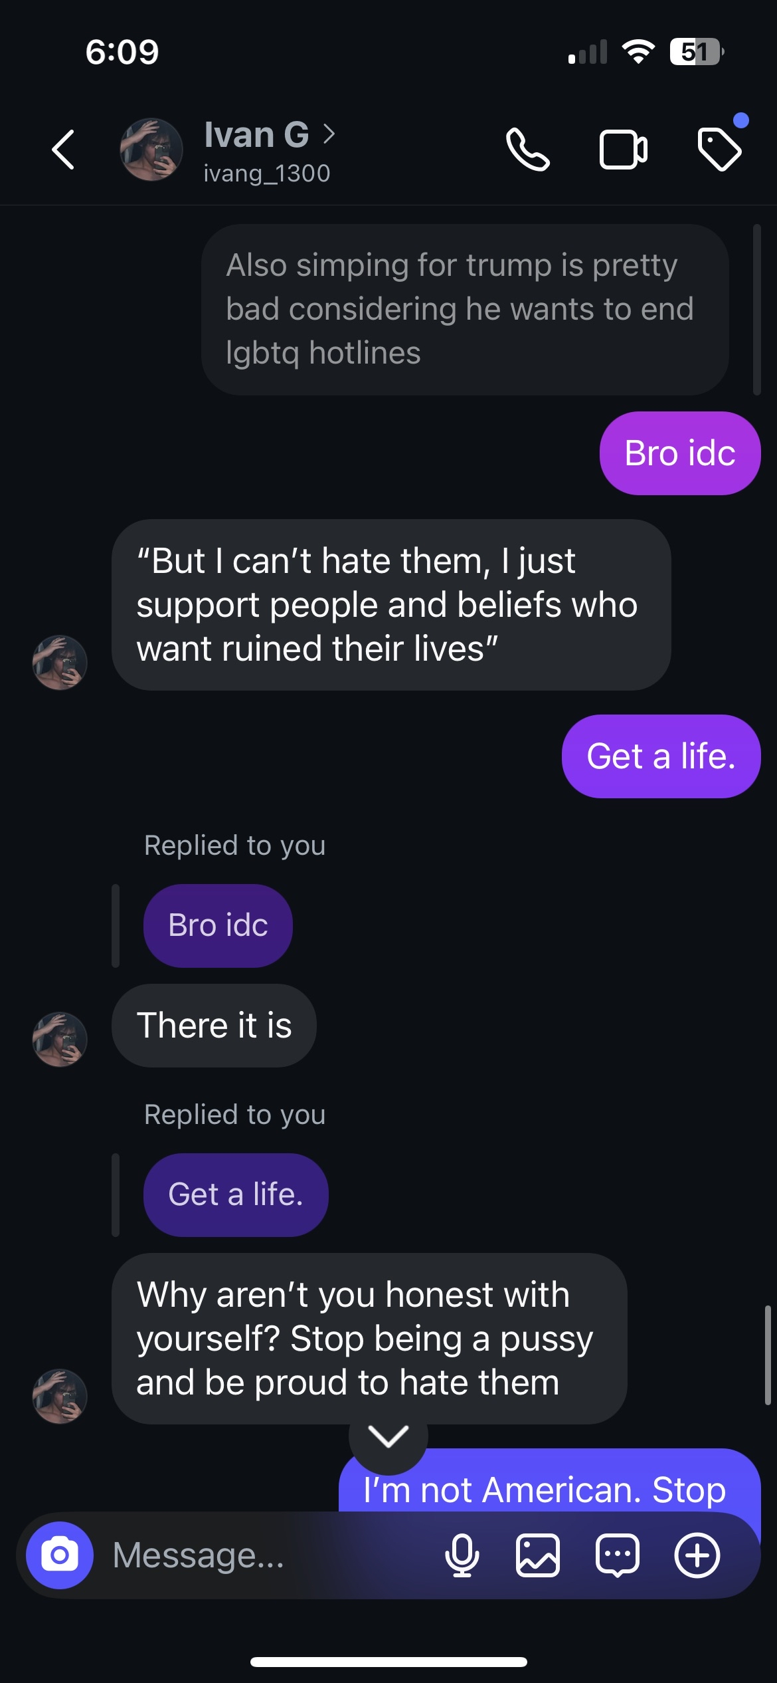The height and width of the screenshot is (1683, 777).
Task: Open the tag label icon in header
Action: (720, 149)
